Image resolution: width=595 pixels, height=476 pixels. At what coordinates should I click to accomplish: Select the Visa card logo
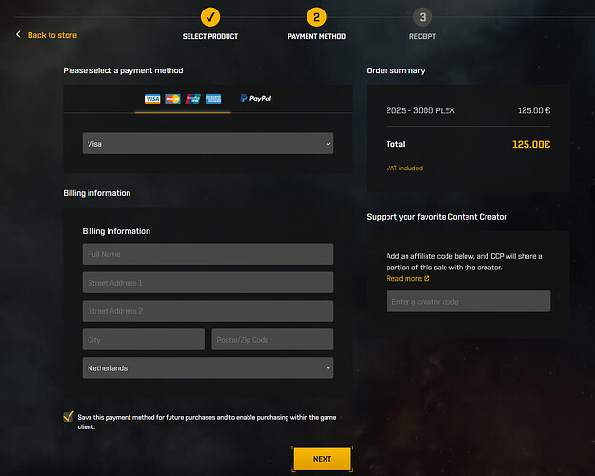pyautogui.click(x=152, y=99)
